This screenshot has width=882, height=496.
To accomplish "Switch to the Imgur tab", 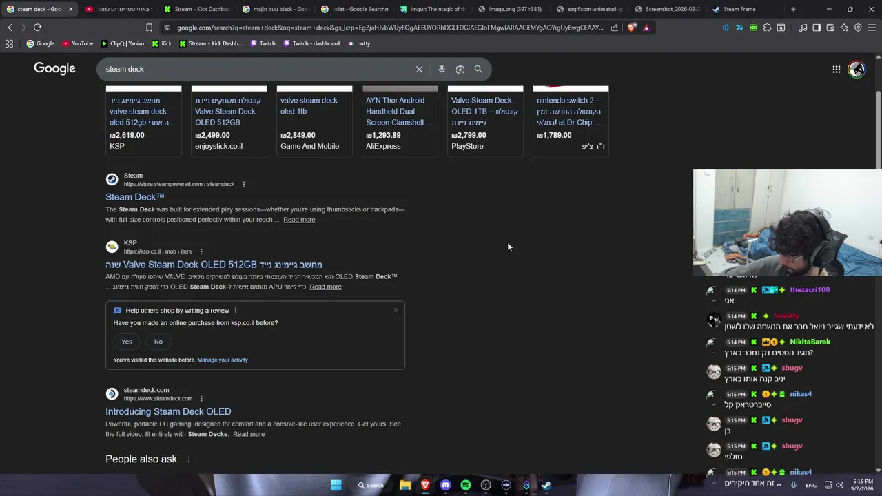I will [x=433, y=9].
